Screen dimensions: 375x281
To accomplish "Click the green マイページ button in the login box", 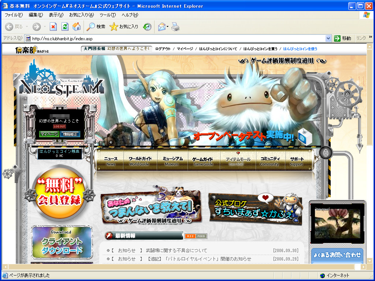I will [x=49, y=134].
